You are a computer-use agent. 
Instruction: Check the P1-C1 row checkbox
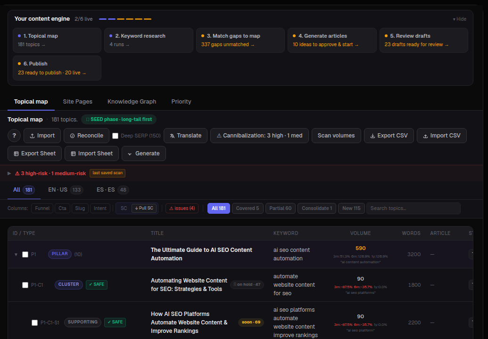coord(25,285)
